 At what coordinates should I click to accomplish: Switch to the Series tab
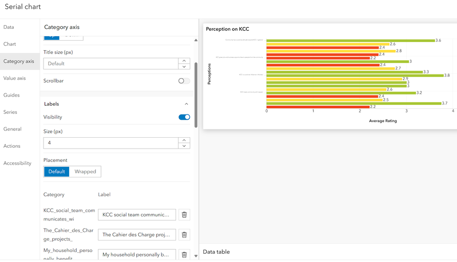point(10,112)
